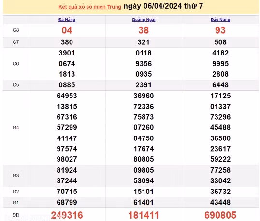Open the Đắc Nông province link
Screen dimensions: 260x221
click(220, 20)
